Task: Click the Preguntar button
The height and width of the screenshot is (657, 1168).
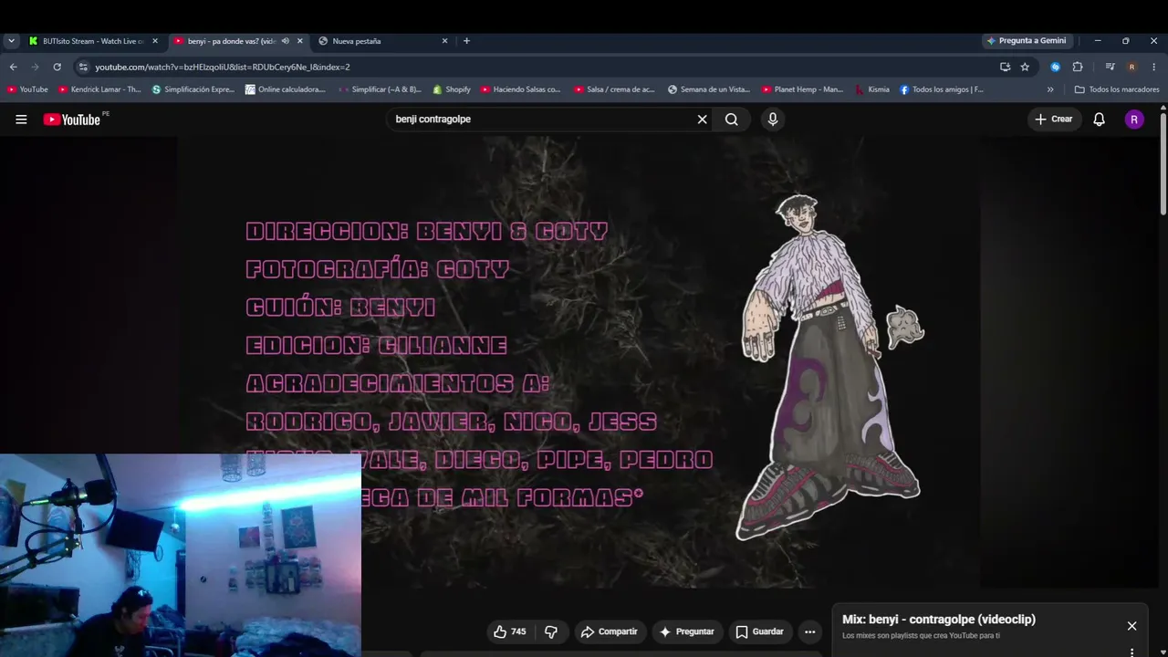Action: pos(687,631)
